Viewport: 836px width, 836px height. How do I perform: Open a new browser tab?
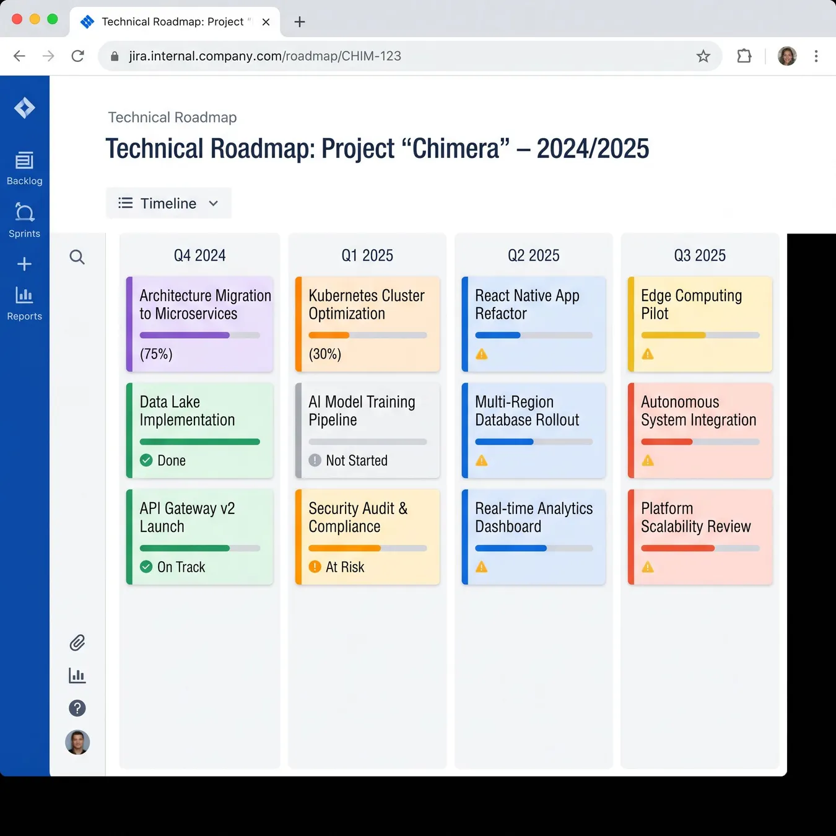click(x=300, y=22)
